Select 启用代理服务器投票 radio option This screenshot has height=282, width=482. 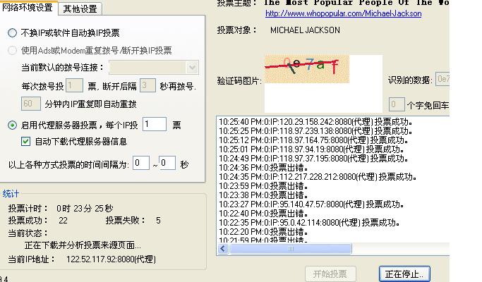pyautogui.click(x=13, y=125)
